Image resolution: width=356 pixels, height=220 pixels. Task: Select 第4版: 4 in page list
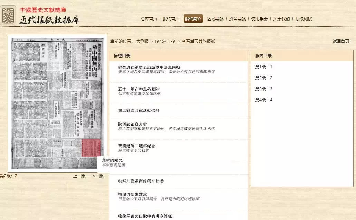click(x=263, y=100)
